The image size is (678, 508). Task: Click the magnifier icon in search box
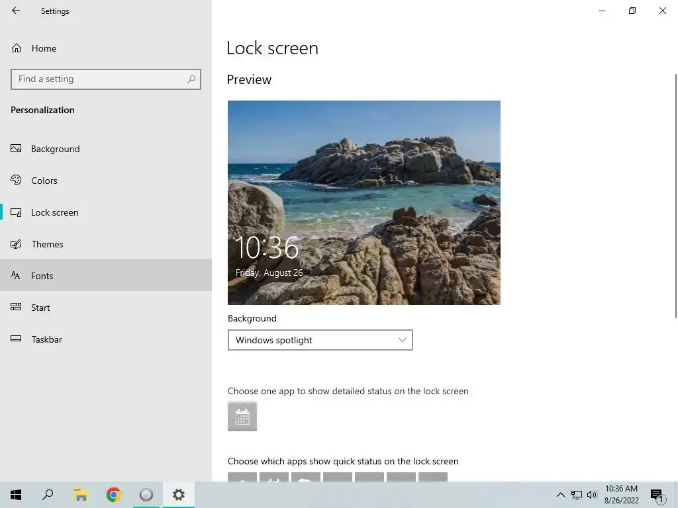(191, 79)
